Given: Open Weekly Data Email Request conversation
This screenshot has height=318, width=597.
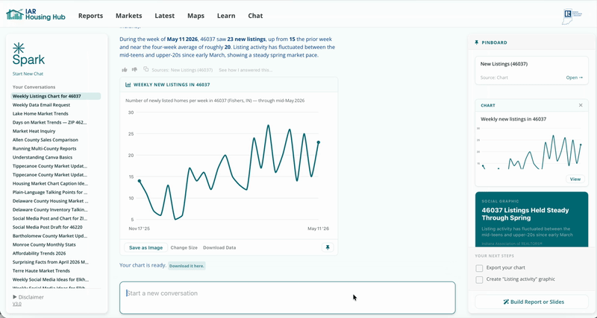Looking at the screenshot, I should tap(41, 105).
